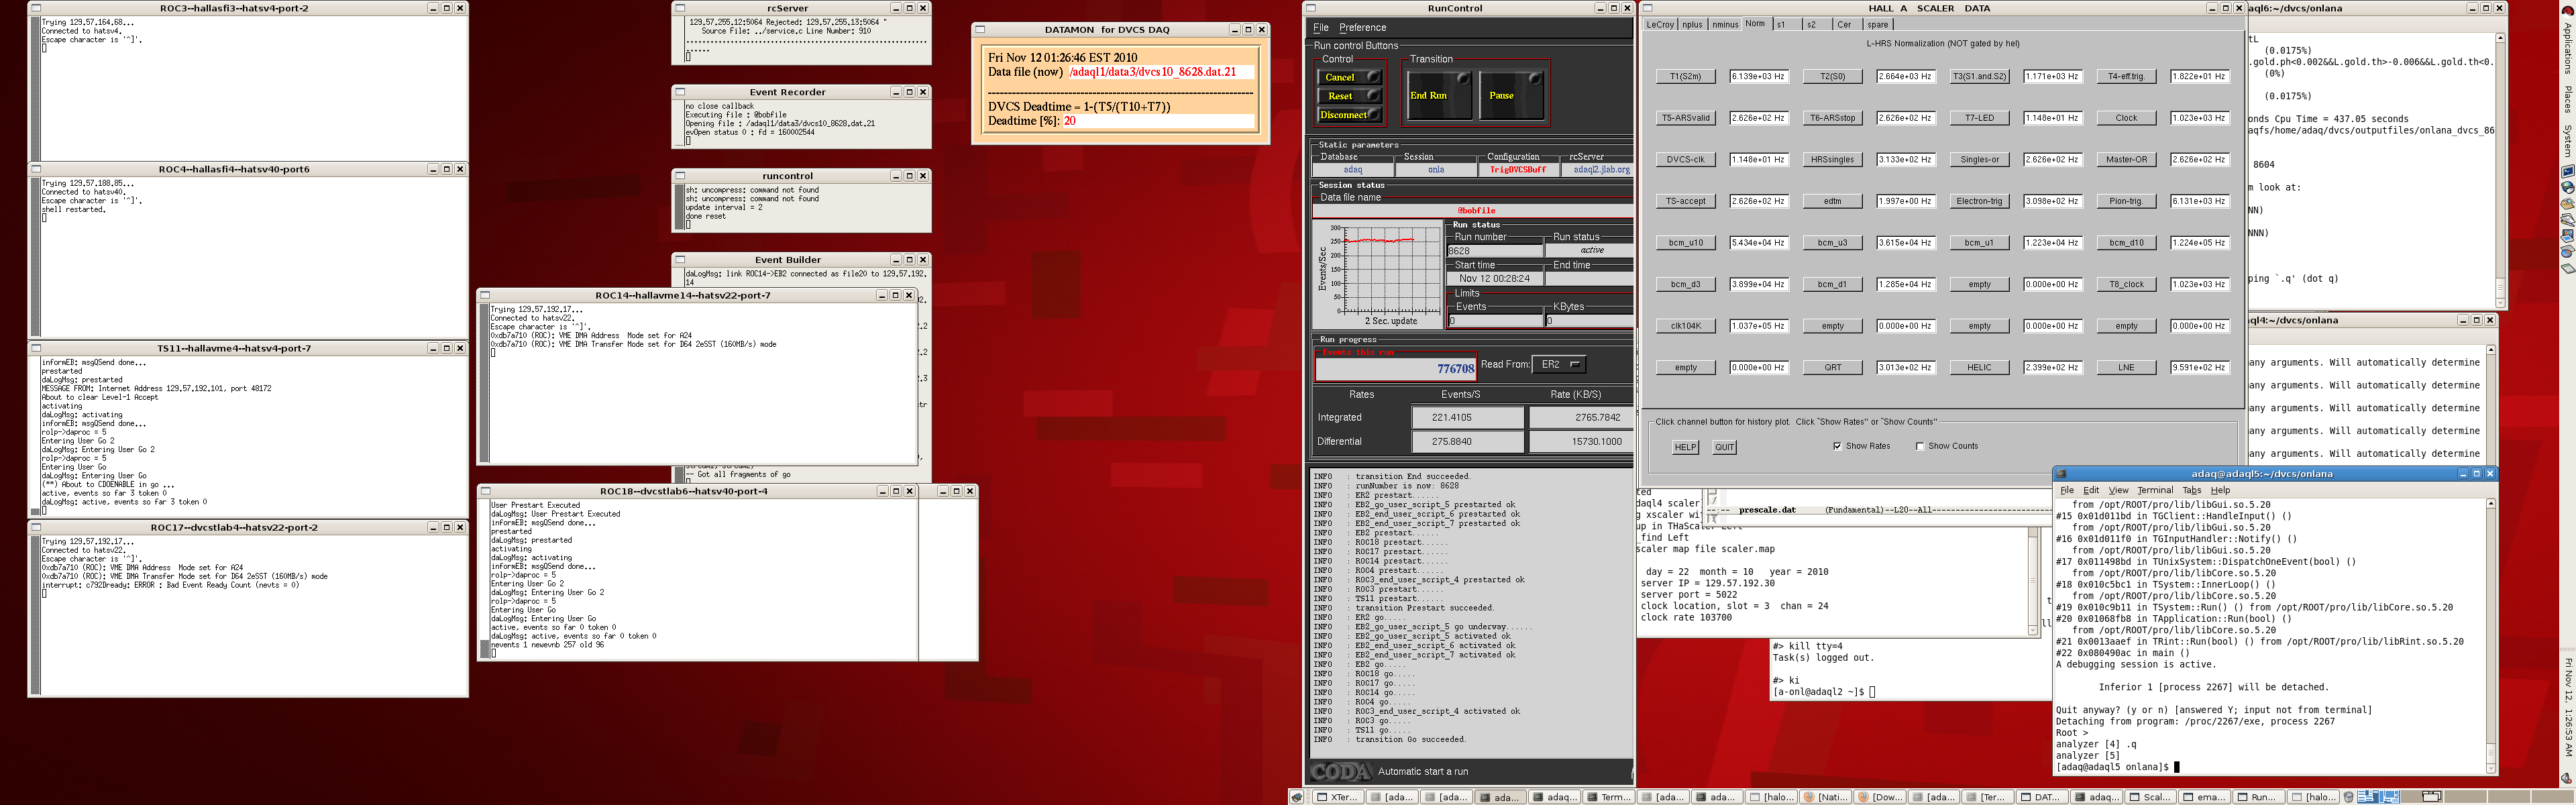Open the Electron-trig channel history

point(1980,201)
